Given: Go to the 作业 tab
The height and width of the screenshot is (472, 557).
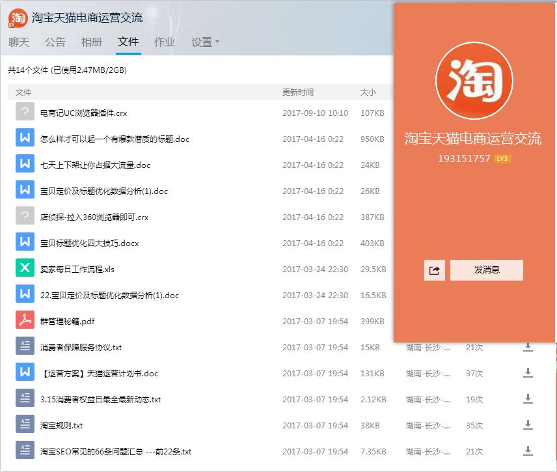Looking at the screenshot, I should 165,42.
